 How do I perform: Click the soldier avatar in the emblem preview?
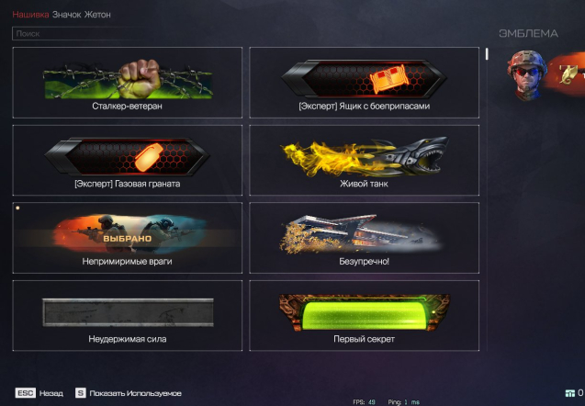(526, 74)
